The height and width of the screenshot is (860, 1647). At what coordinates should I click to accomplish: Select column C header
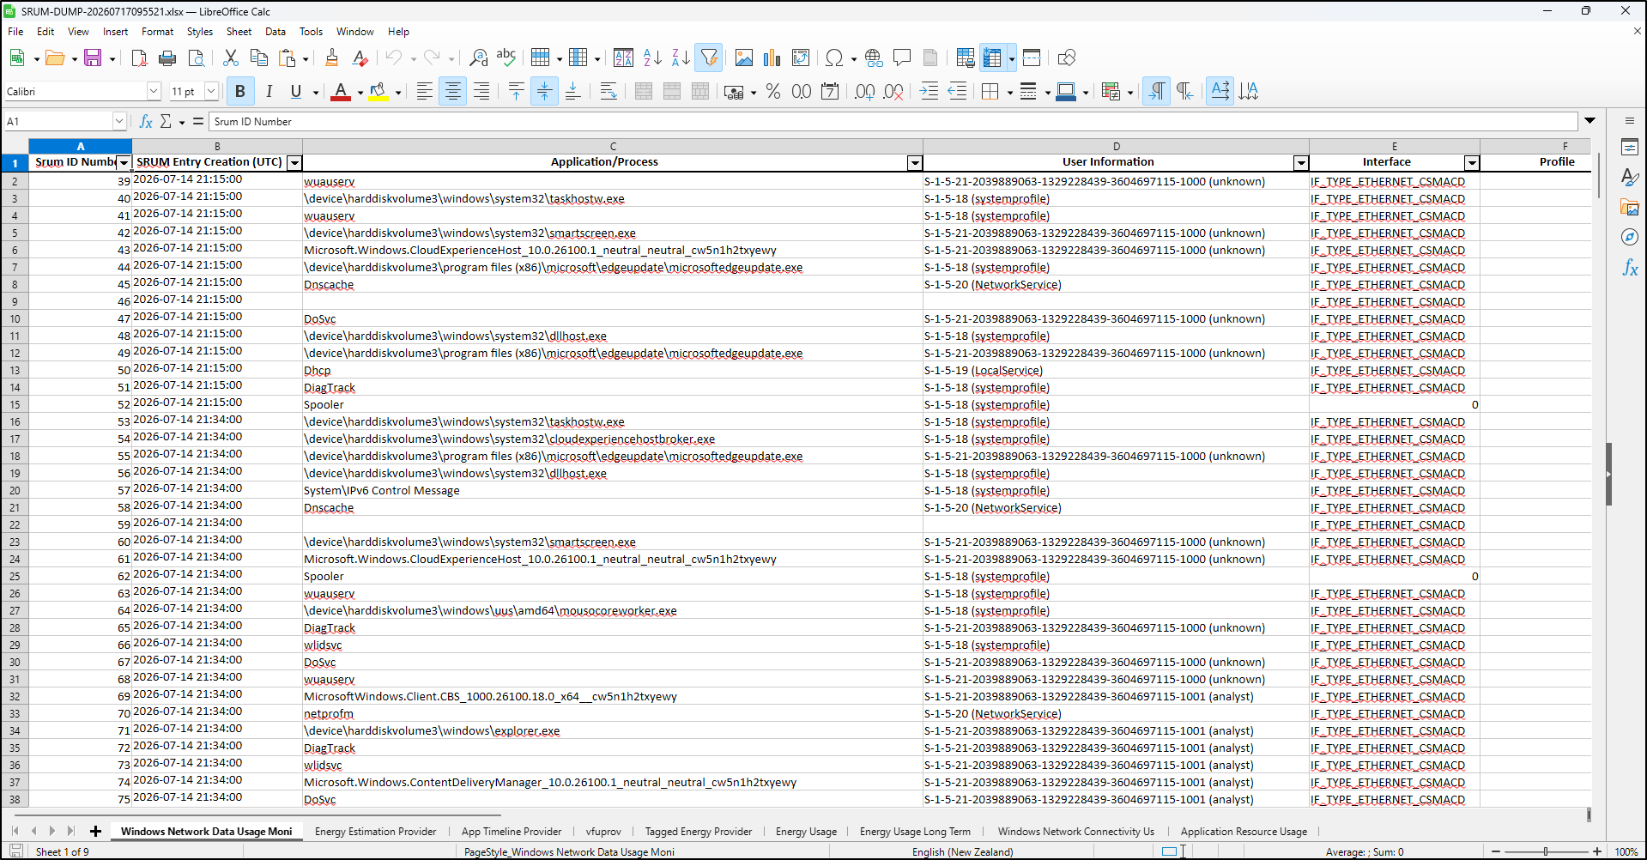613,146
